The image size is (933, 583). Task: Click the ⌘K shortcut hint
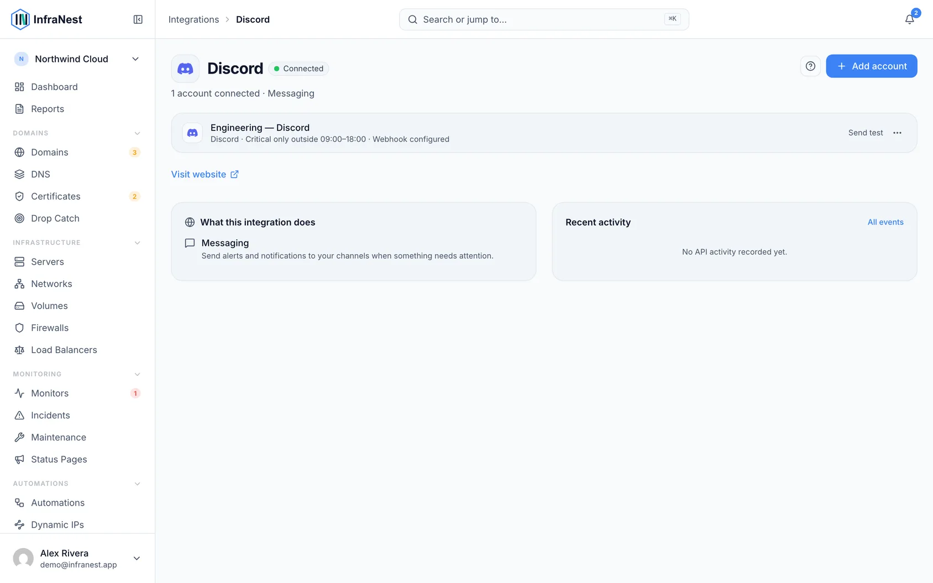tap(672, 19)
